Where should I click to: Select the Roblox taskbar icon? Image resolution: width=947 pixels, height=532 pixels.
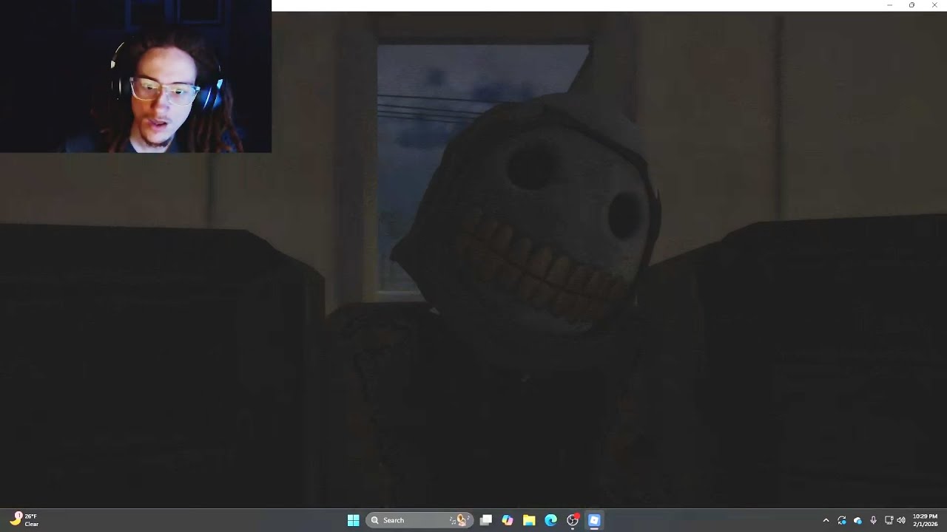coord(594,520)
